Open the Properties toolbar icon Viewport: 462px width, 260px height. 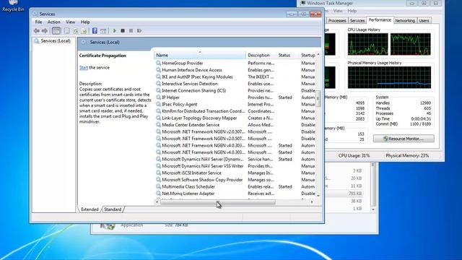[67, 30]
